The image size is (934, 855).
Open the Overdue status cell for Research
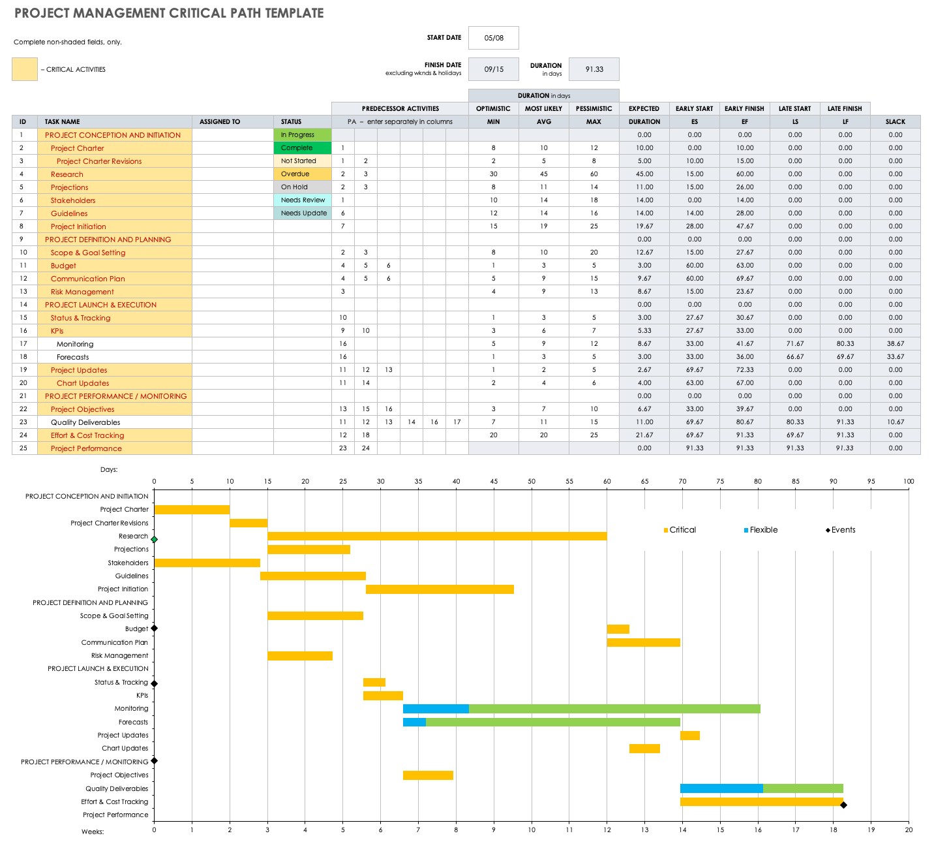[302, 174]
